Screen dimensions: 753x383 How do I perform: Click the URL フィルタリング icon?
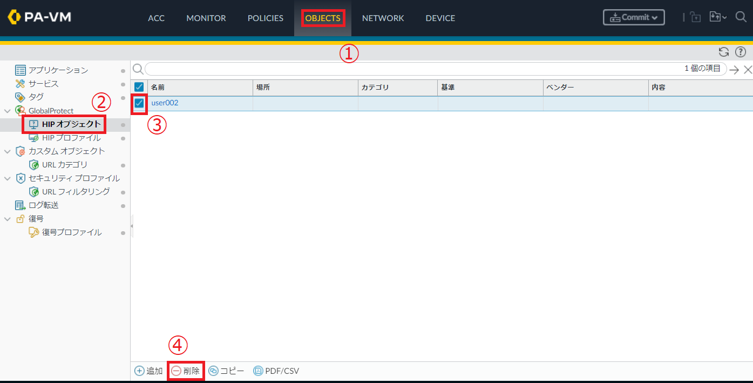pyautogui.click(x=33, y=192)
